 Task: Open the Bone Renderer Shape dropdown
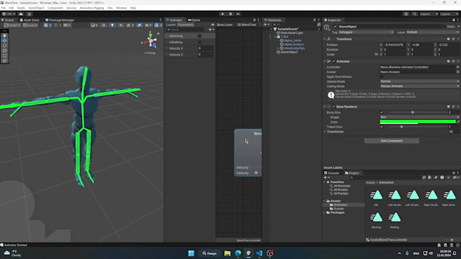(420, 117)
